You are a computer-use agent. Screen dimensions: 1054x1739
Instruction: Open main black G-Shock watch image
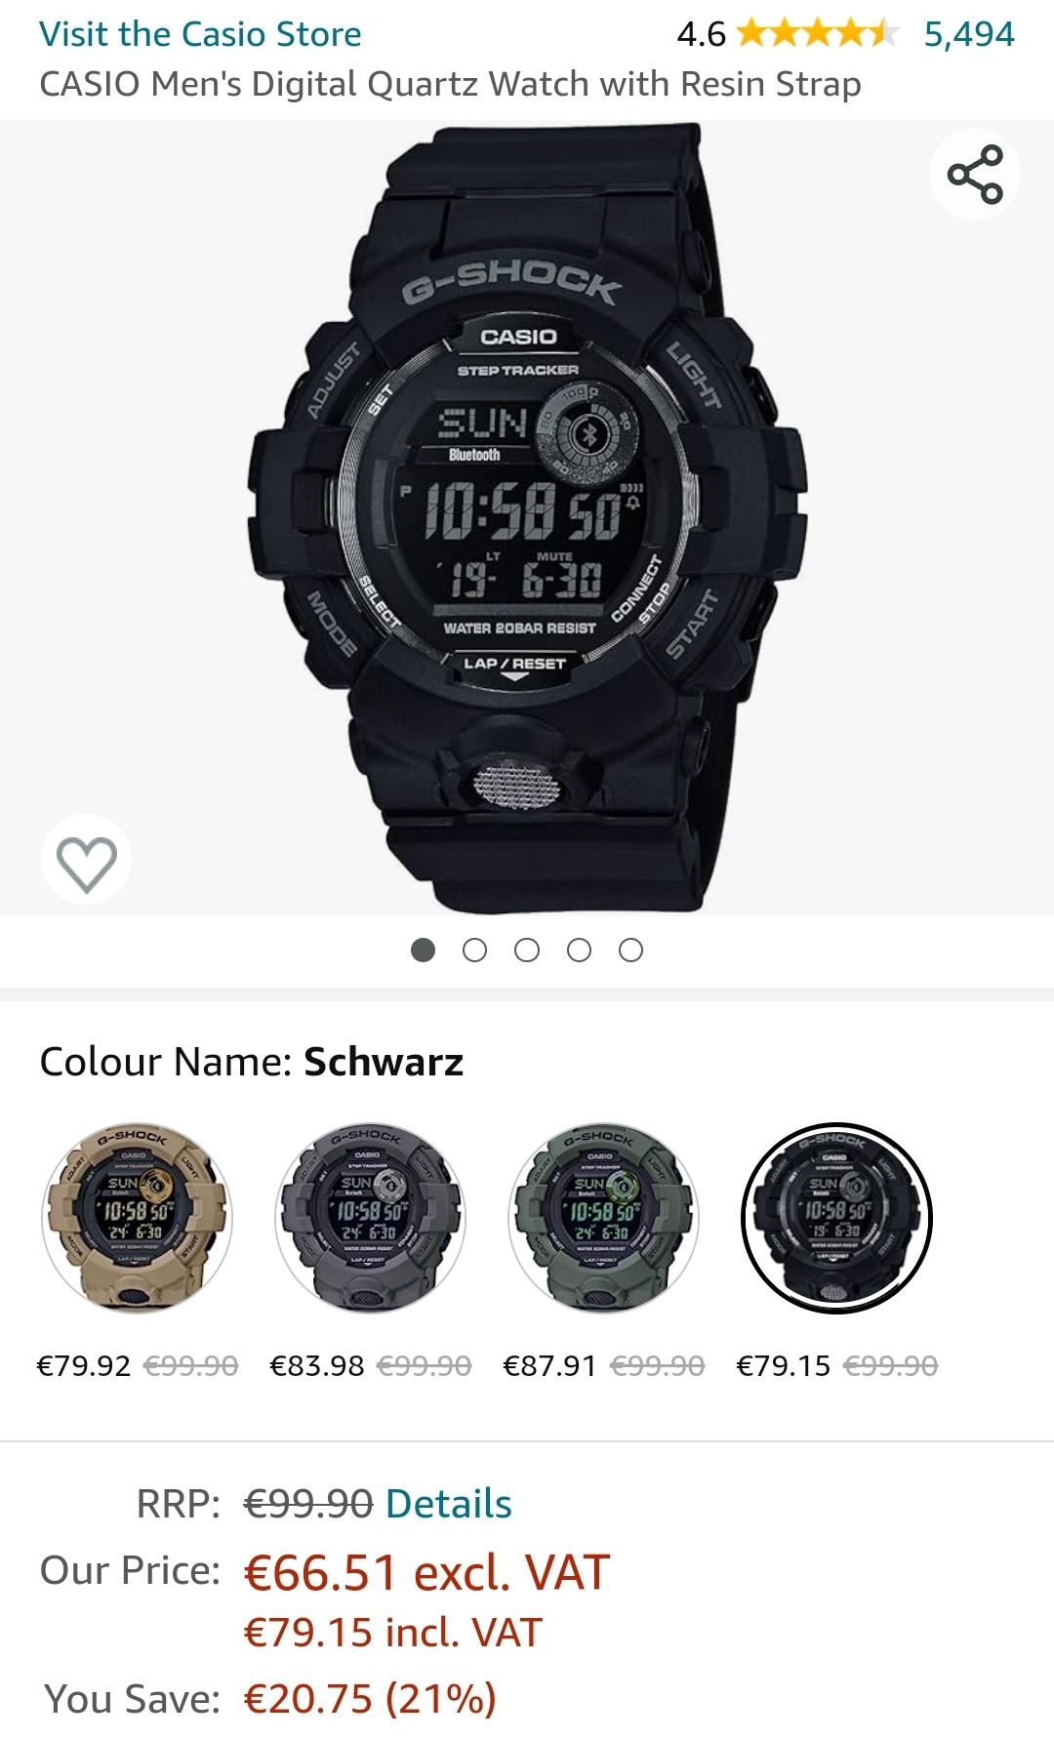click(527, 518)
